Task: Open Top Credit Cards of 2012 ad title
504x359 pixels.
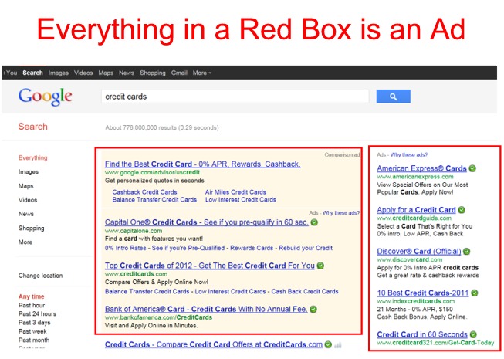Action: pos(210,266)
